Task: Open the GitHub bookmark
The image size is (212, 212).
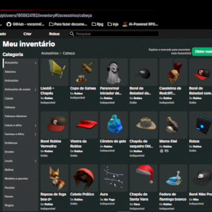Action: [25, 24]
